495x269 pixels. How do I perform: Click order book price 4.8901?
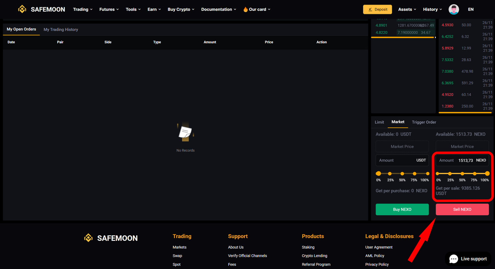(381, 25)
